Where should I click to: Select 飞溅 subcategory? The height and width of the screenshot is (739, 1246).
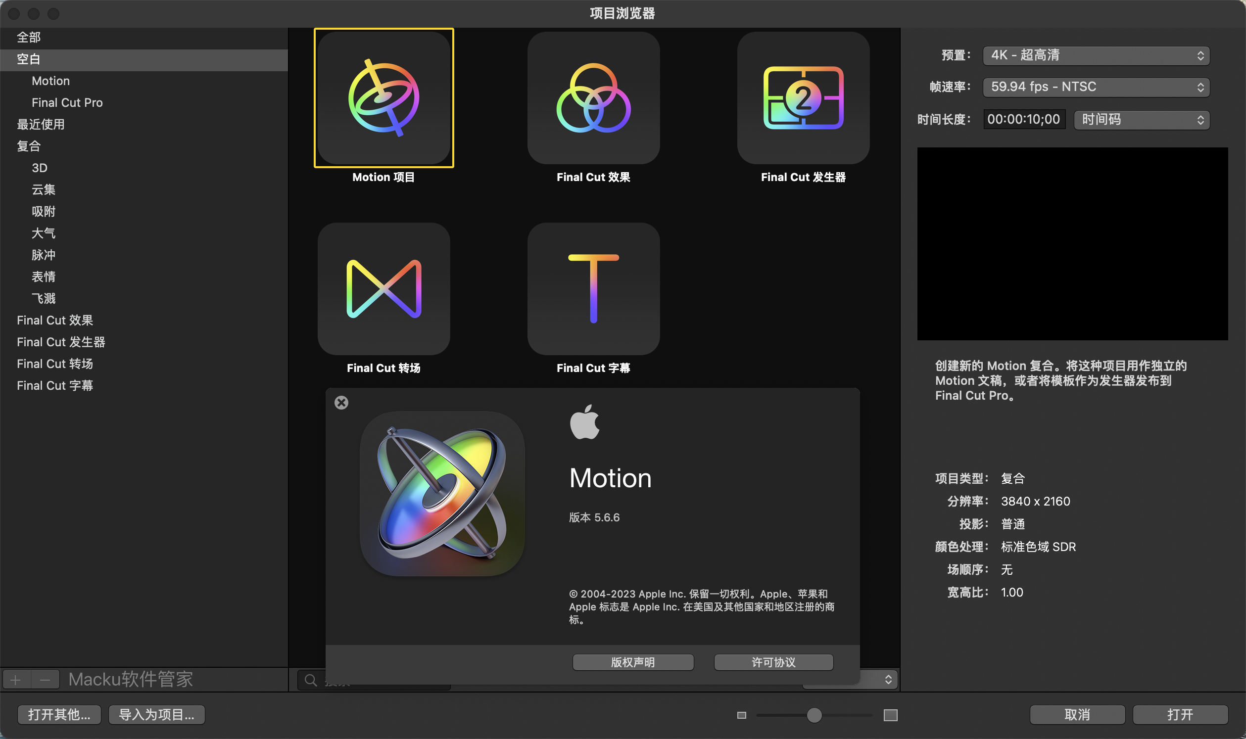[x=144, y=299]
